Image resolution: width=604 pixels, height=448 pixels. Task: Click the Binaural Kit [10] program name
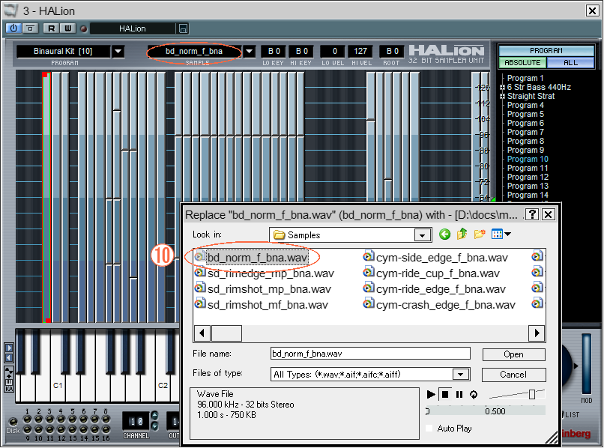click(63, 51)
